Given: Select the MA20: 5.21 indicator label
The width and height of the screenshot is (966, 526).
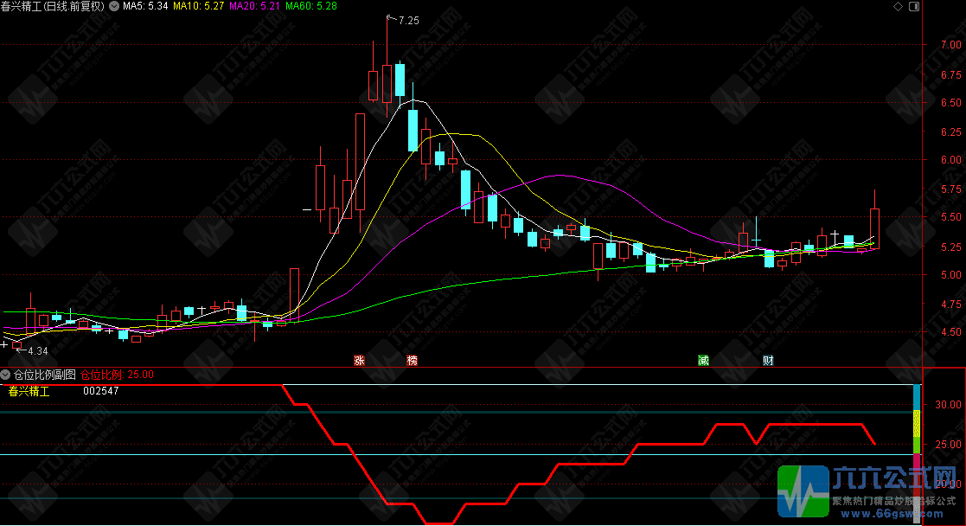Looking at the screenshot, I should 254,6.
